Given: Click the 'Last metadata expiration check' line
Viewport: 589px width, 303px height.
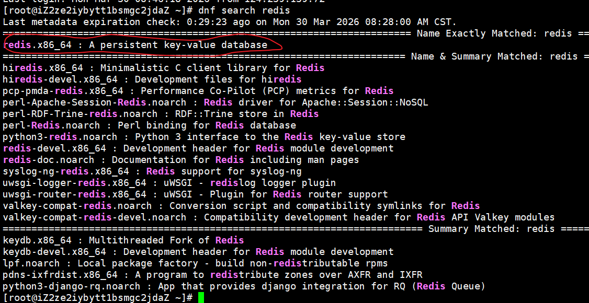Looking at the screenshot, I should coord(230,22).
